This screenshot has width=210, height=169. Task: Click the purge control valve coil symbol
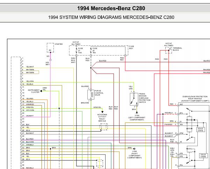tap(91, 95)
